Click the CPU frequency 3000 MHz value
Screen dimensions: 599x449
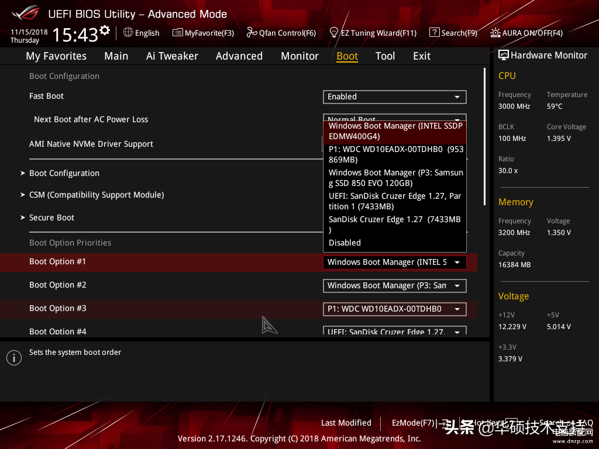[514, 106]
